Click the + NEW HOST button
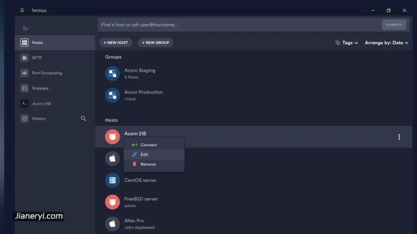Viewport: 417px width, 234px height. click(116, 43)
